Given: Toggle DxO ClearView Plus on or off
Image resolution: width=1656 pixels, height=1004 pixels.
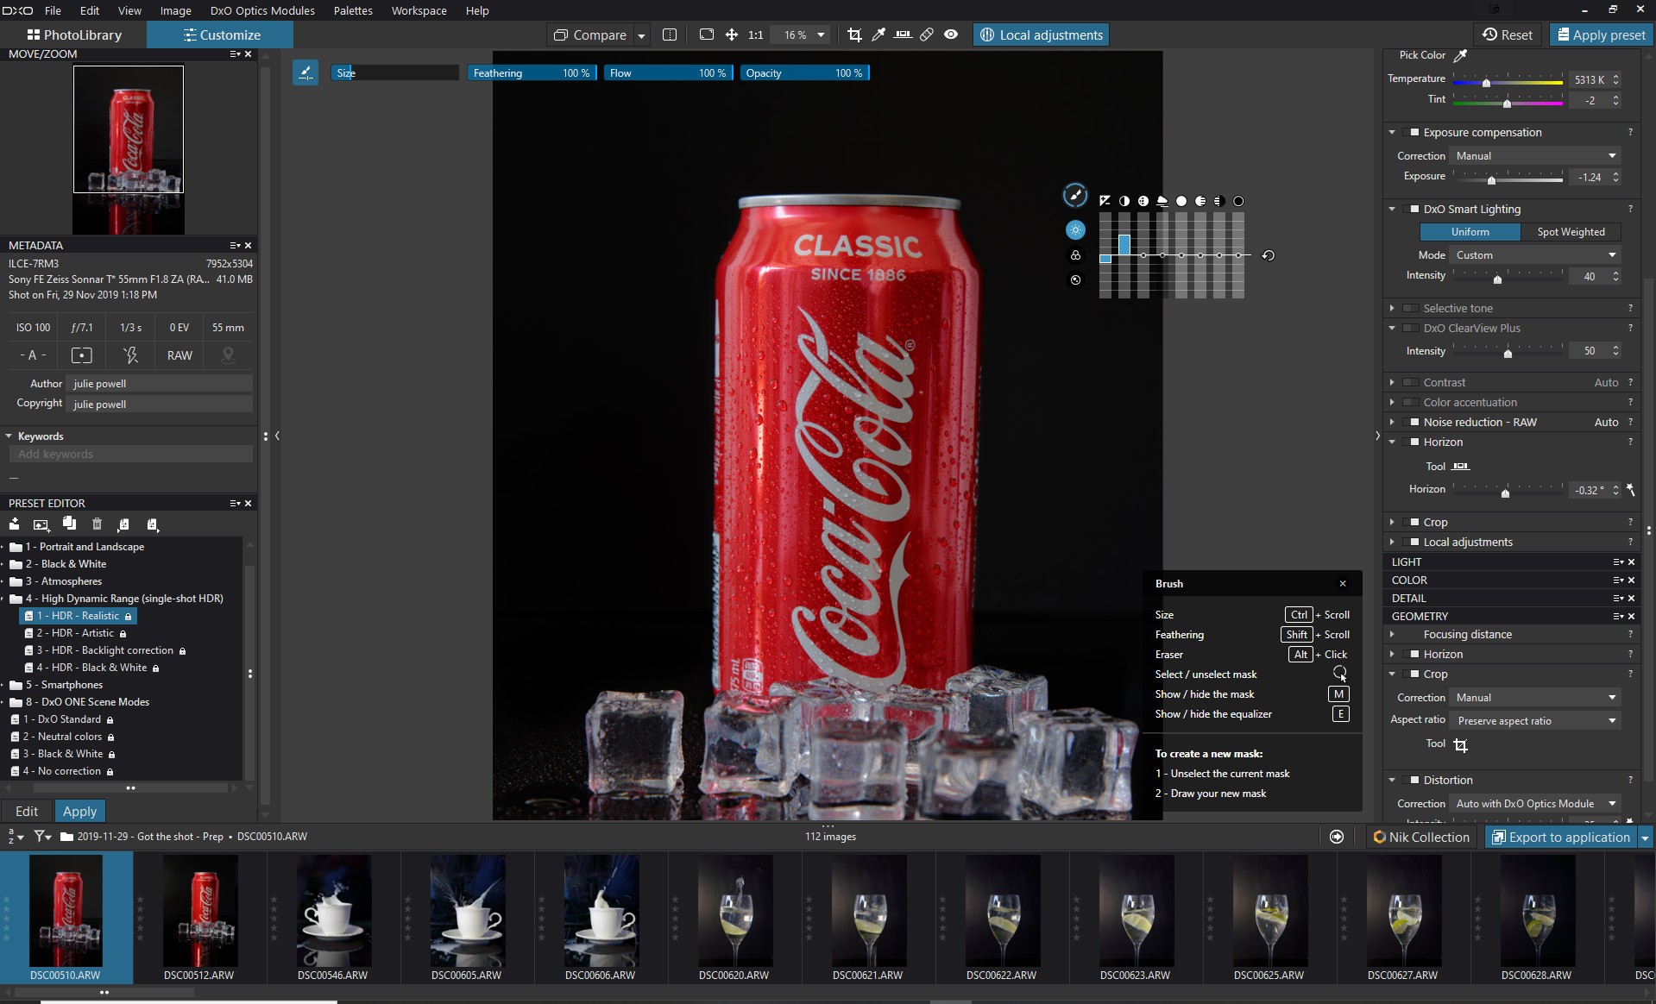Looking at the screenshot, I should click(1411, 328).
